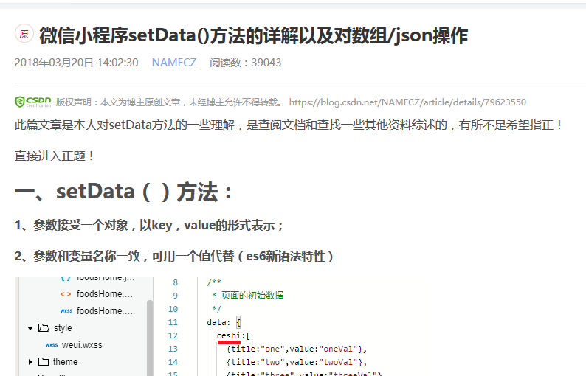The image size is (586, 376).
Task: Click line number 14 in gutter
Action: 173,362
